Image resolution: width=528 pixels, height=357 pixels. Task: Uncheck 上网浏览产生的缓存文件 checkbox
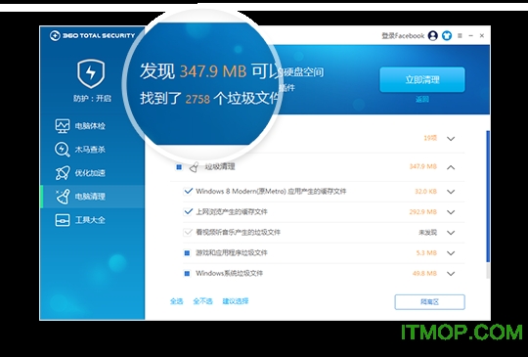tap(188, 212)
